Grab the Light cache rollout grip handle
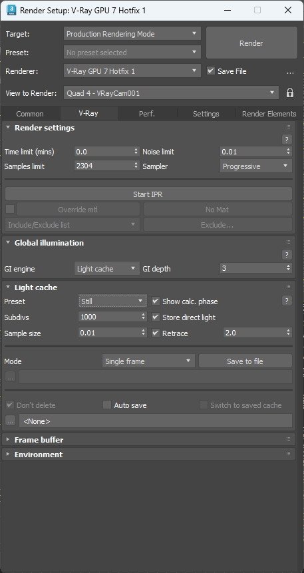The image size is (304, 573). point(288,287)
